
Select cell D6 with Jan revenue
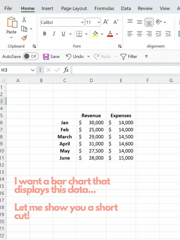tap(91, 123)
